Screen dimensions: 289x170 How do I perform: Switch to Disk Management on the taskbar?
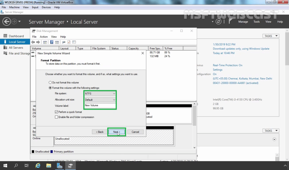point(70,165)
